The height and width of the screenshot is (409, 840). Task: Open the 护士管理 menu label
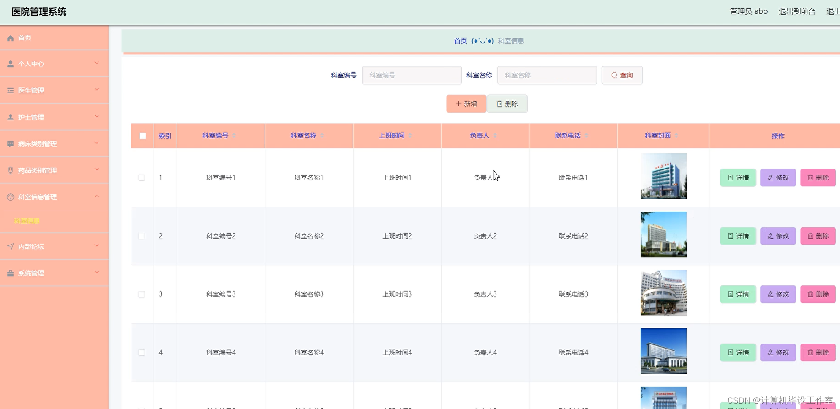[x=31, y=117]
